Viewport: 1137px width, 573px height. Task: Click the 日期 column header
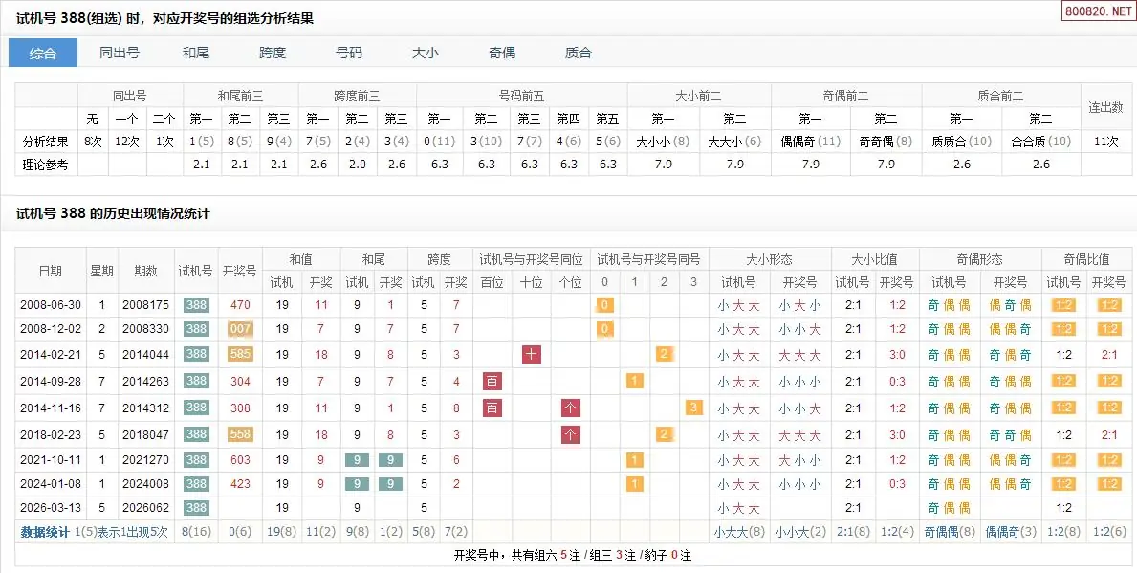coord(50,271)
